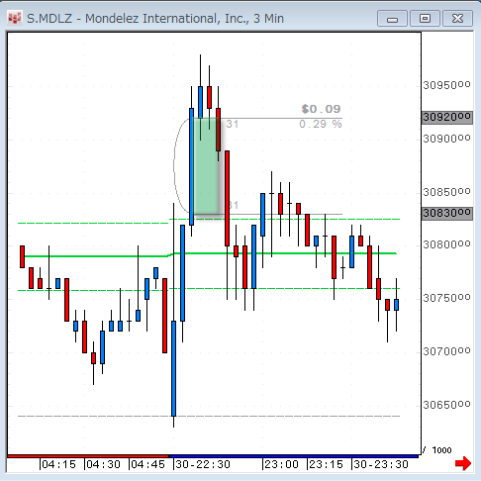481x481 pixels.
Task: Click the $0.09 measurement label
Action: [x=321, y=109]
